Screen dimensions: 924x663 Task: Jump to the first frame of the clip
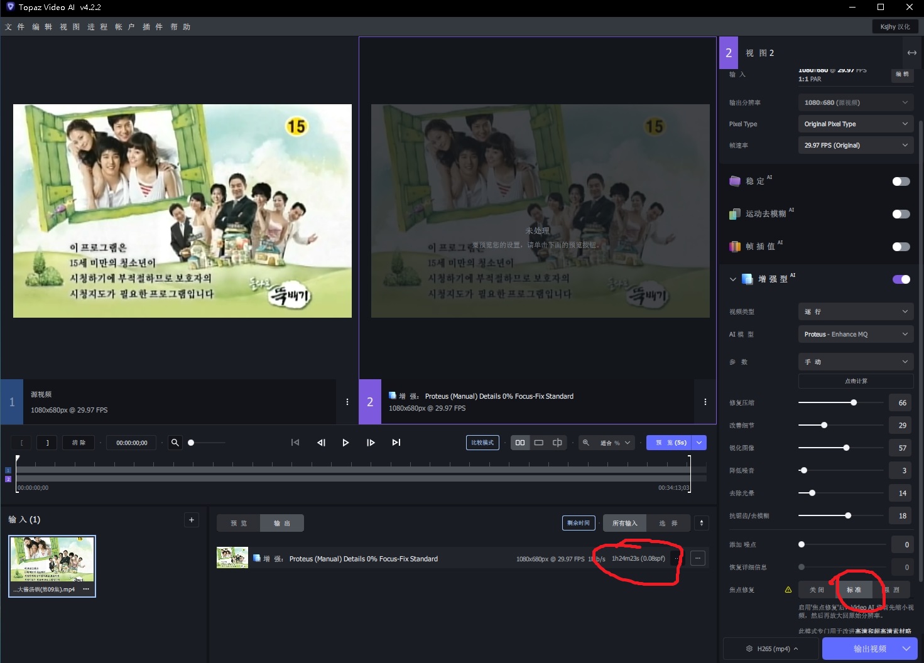[x=295, y=443]
